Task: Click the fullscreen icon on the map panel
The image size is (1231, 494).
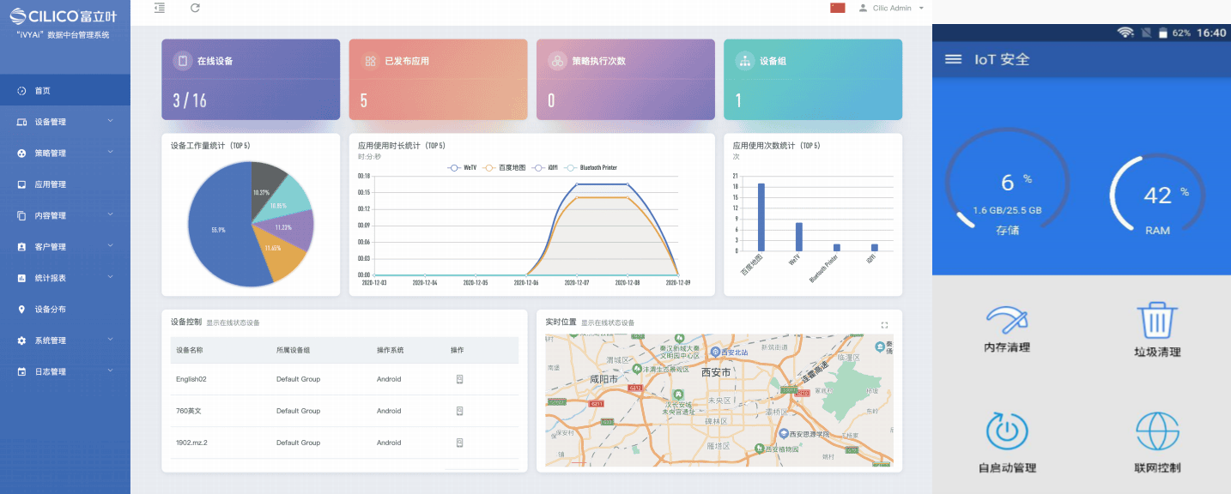Action: coord(885,325)
